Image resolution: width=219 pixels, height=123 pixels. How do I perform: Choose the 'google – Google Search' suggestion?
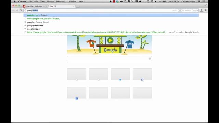[x=111, y=22]
